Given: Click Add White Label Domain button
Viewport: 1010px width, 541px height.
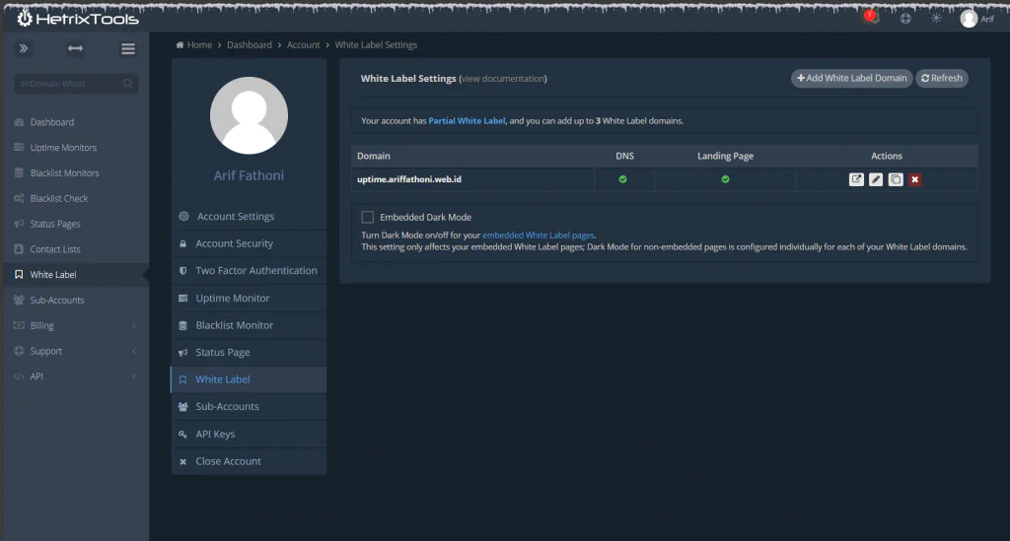Looking at the screenshot, I should pos(851,78).
